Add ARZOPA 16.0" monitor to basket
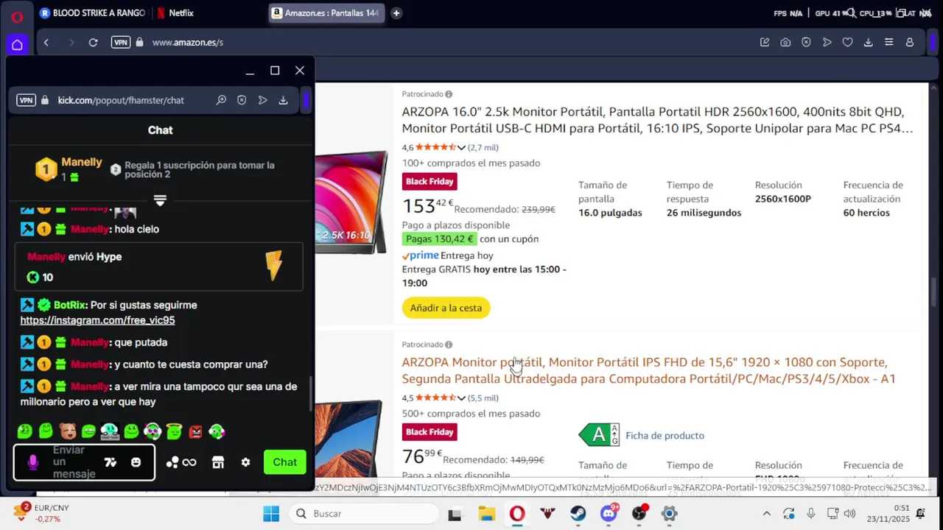The width and height of the screenshot is (943, 530). (x=446, y=308)
